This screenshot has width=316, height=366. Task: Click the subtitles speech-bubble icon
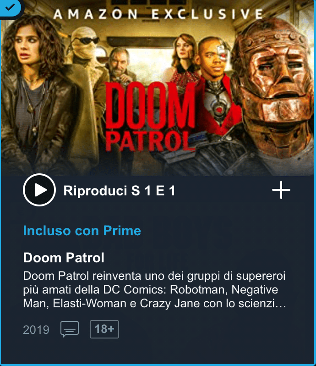[70, 329]
